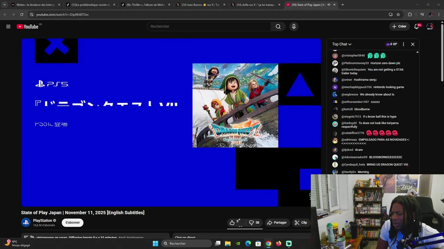Like the video with thumbs up
444x249 pixels.
click(x=235, y=222)
